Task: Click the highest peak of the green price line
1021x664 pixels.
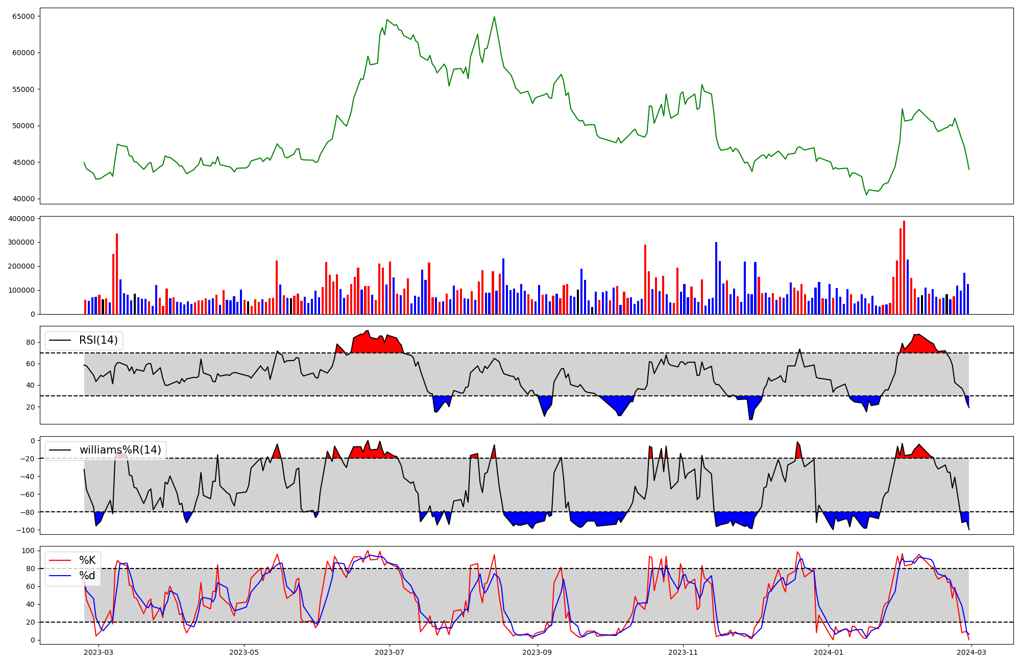Action: (494, 17)
